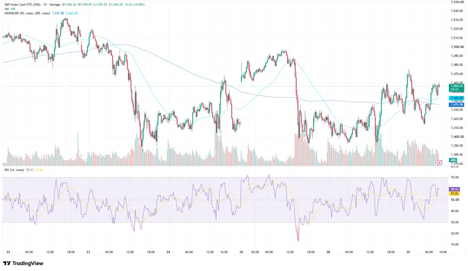Open the MA50&200 indicator legend
This screenshot has width=468, height=271.
(27, 13)
